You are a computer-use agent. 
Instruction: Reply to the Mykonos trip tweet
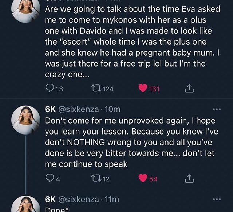[x=49, y=89]
